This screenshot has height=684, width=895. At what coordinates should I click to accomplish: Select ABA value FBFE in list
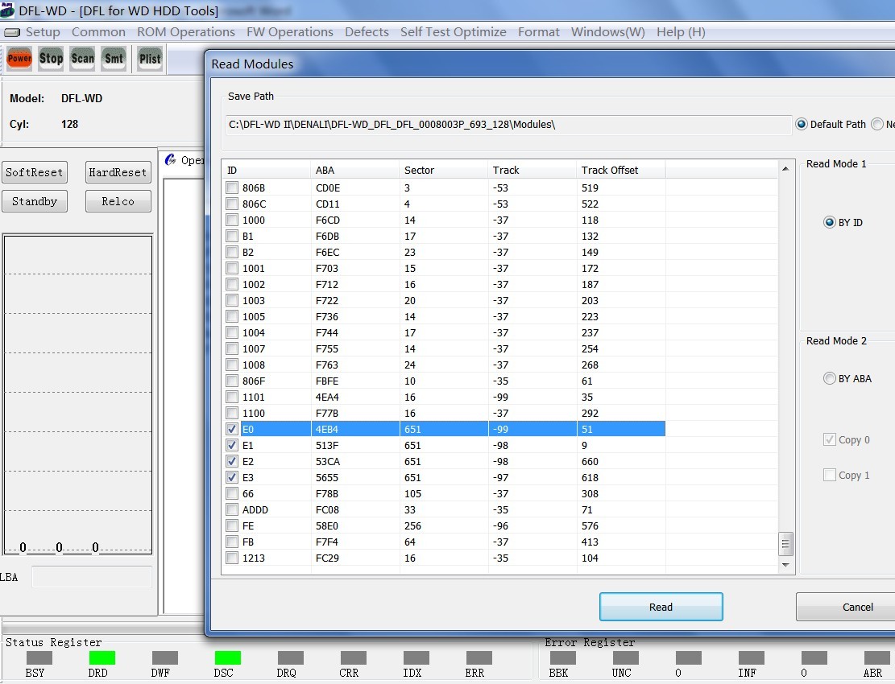[x=327, y=381]
